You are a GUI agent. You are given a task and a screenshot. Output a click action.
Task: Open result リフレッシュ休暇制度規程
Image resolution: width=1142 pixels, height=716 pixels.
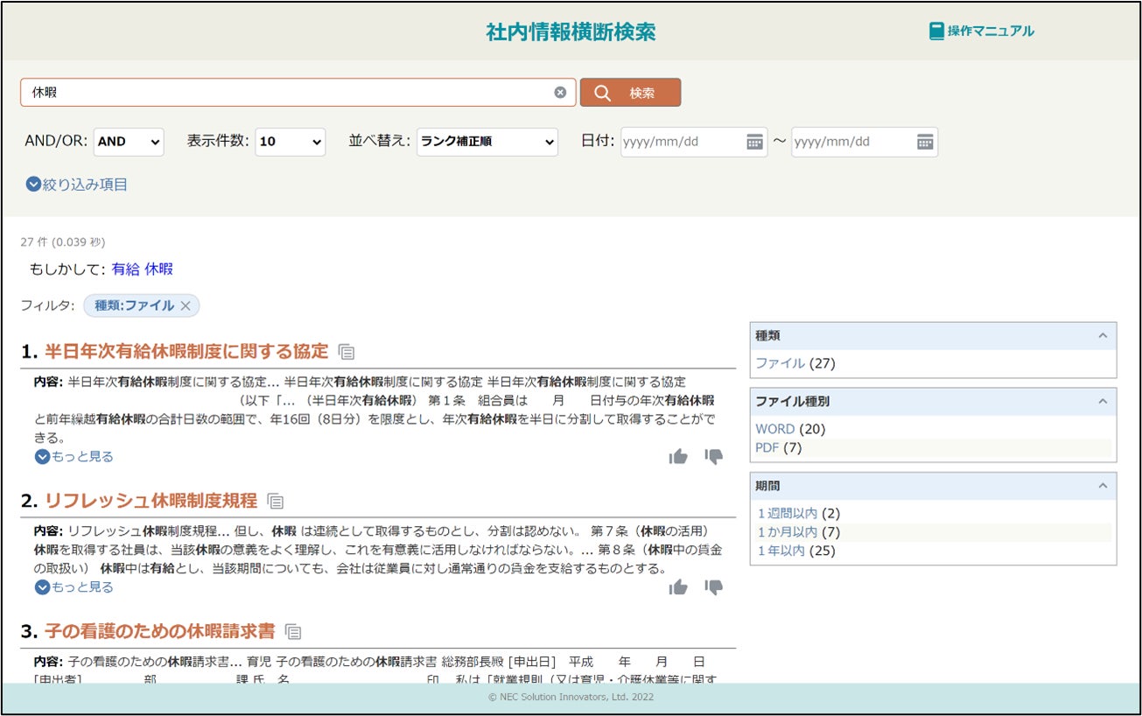click(151, 501)
